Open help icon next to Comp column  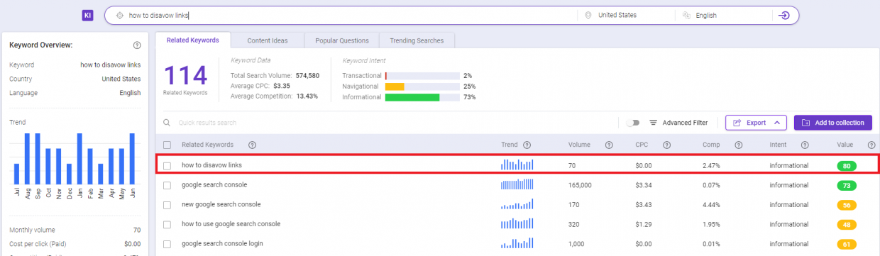[738, 145]
